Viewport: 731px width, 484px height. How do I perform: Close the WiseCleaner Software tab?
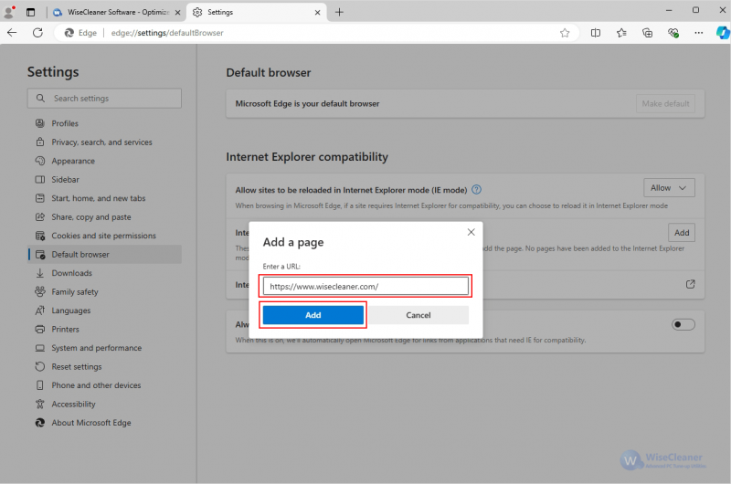coord(177,13)
